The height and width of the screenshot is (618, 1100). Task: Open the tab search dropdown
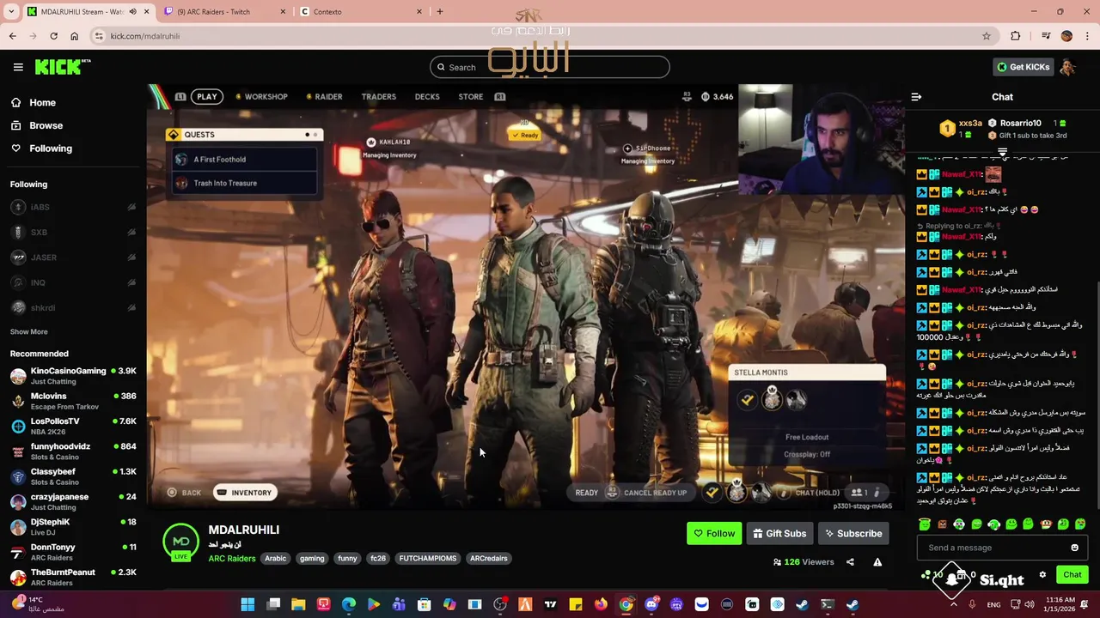click(x=11, y=11)
